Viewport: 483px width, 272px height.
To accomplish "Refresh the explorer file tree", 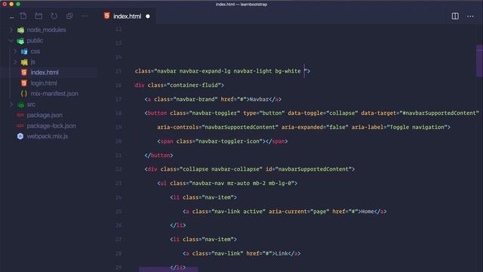I will [54, 16].
